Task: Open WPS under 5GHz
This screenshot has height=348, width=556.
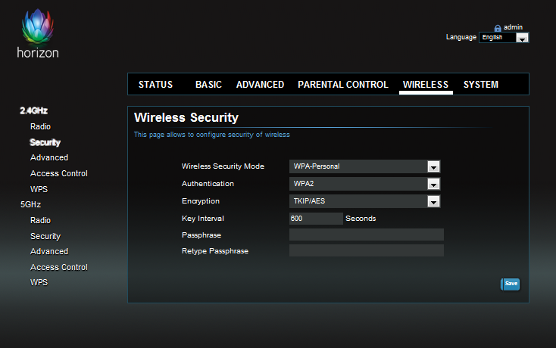Action: 39,282
